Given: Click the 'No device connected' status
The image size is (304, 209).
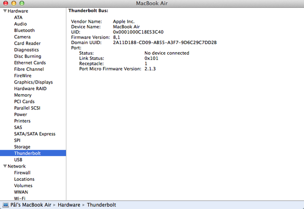Looking at the screenshot, I should pyautogui.click(x=167, y=53).
